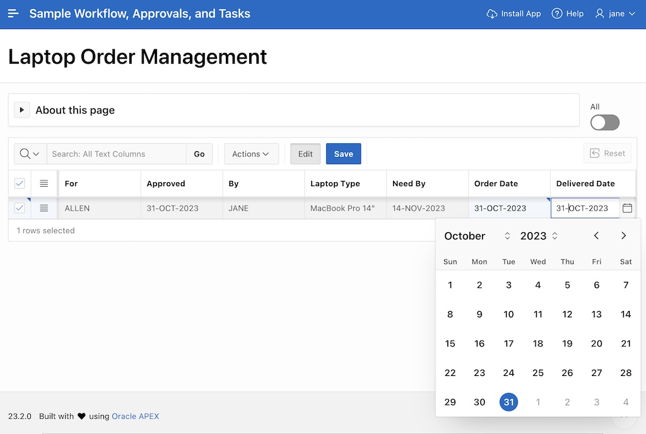This screenshot has height=434, width=646.
Task: Open the navigation menu via hamburger icon
Action: tap(13, 13)
